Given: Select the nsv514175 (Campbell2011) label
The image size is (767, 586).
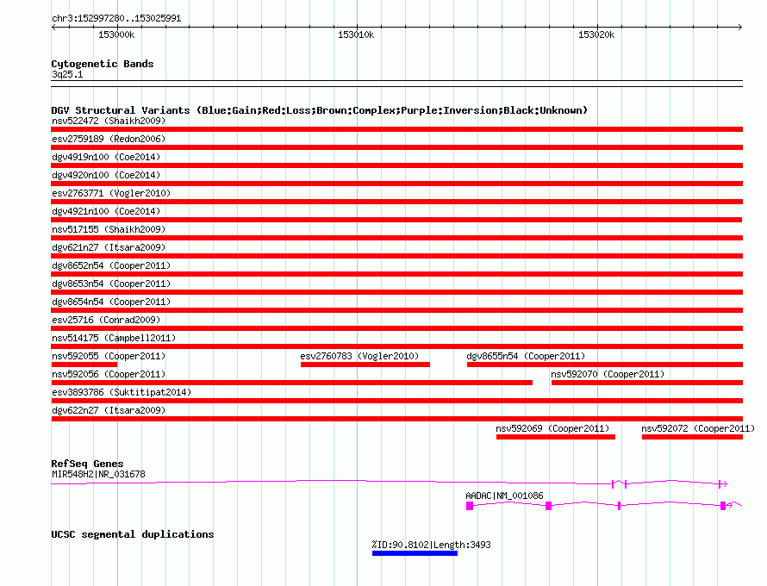Looking at the screenshot, I should (114, 338).
